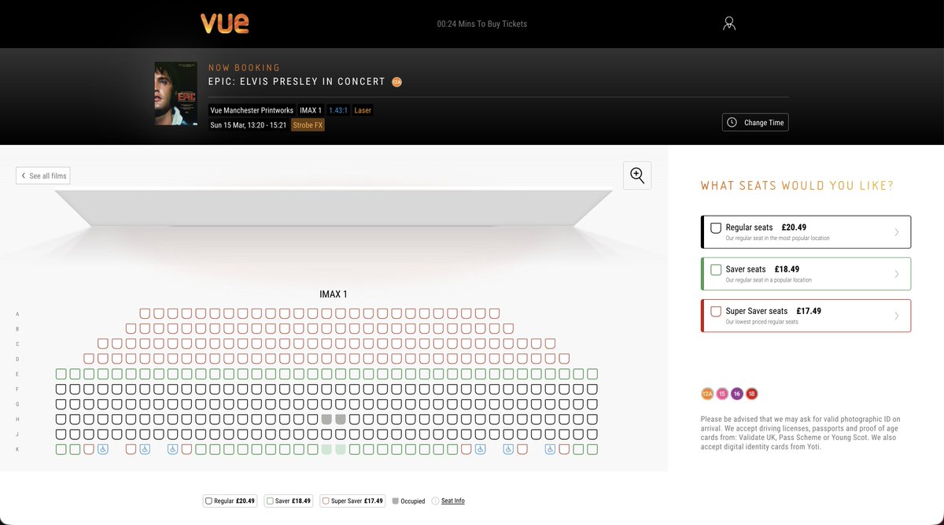Click the orange 12A rating circle
Viewport: 944px width, 525px height.
click(707, 394)
